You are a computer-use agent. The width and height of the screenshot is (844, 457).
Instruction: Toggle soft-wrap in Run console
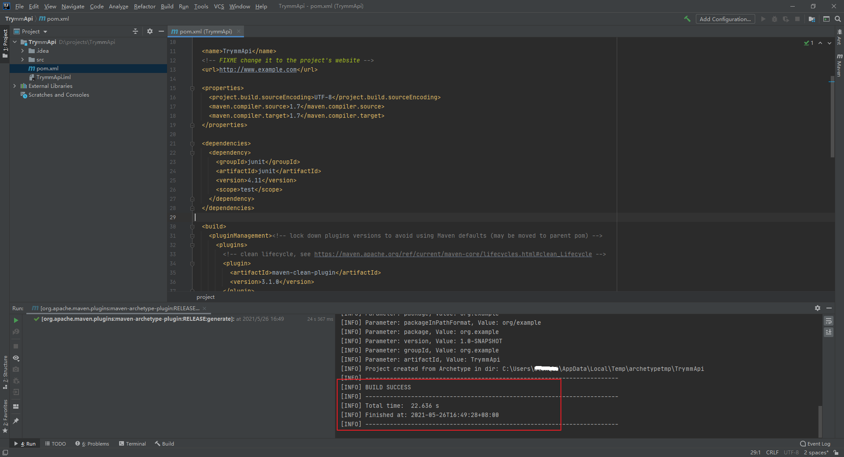click(828, 321)
